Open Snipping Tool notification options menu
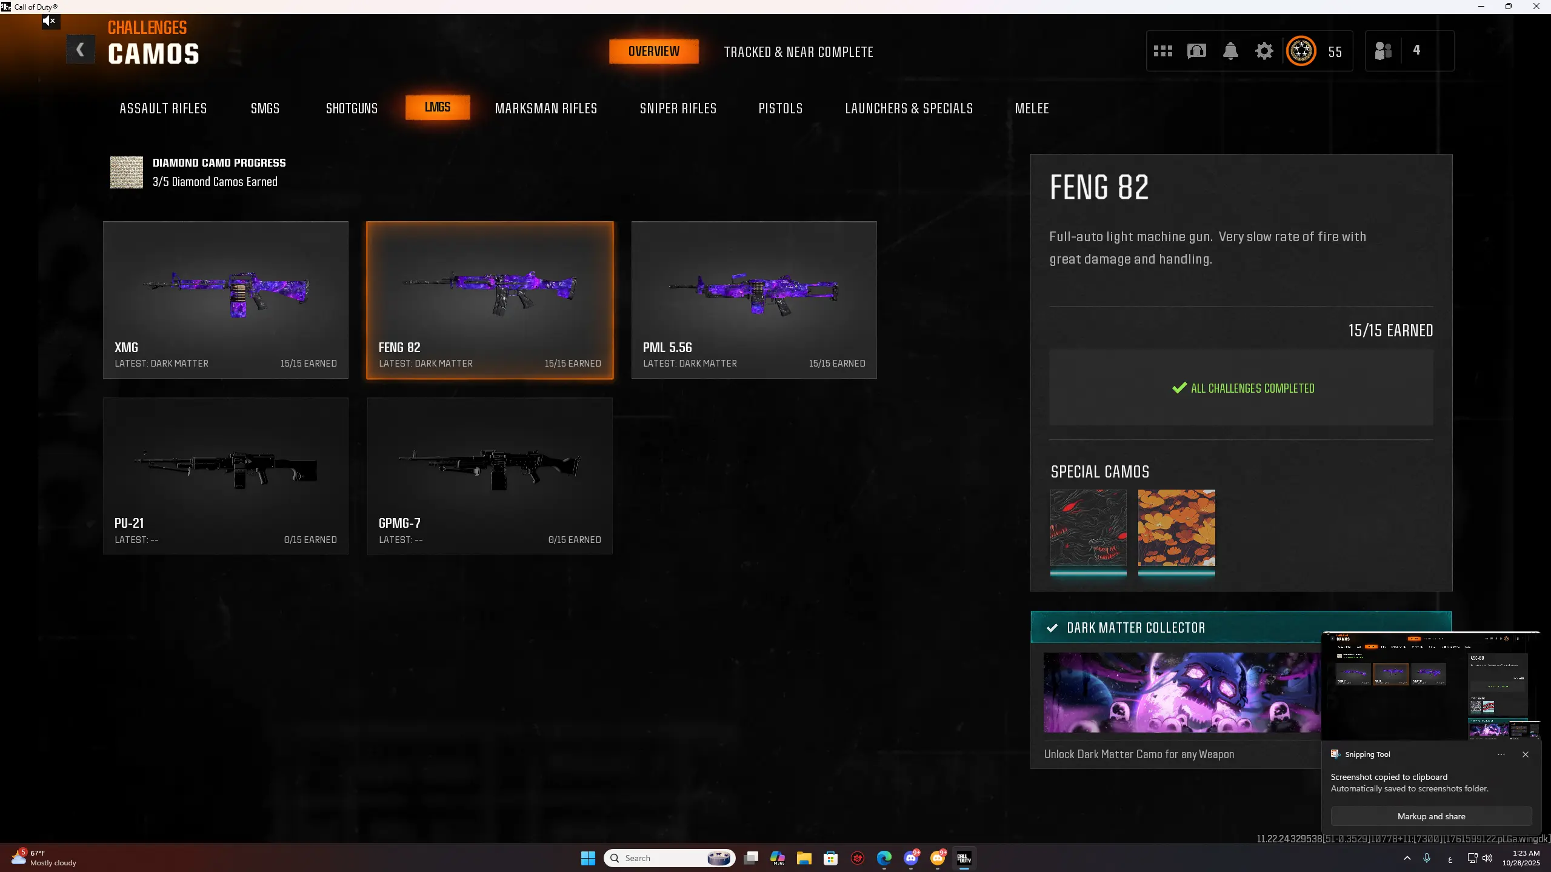The image size is (1551, 872). pyautogui.click(x=1501, y=754)
